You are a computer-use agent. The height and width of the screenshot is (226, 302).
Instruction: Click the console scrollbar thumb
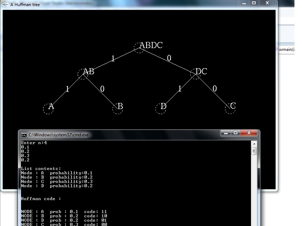point(254,151)
